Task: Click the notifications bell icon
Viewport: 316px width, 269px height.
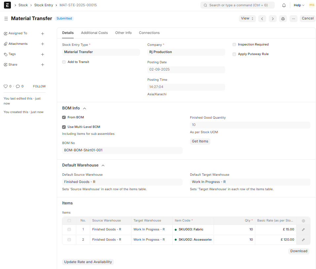Action: pos(284,5)
